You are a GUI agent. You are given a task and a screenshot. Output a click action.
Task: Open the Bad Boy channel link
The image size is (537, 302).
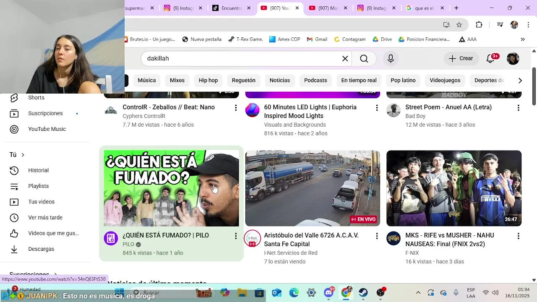(415, 116)
